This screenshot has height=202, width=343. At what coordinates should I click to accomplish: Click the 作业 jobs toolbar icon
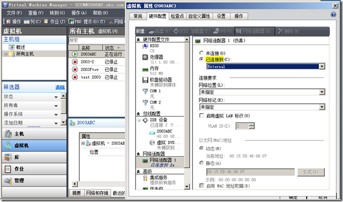tap(46, 21)
